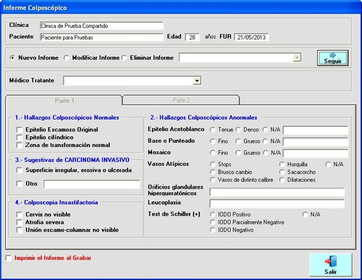
Task: Select Sacacorcho option
Action: click(282, 172)
